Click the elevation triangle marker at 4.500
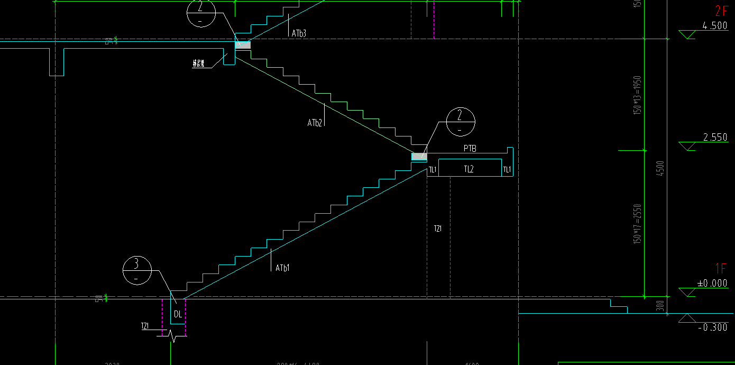Viewport: 735px width, 365px height. coord(687,35)
